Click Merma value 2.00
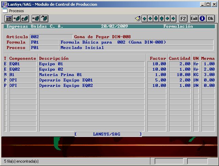219x166 pixels. coord(208,69)
